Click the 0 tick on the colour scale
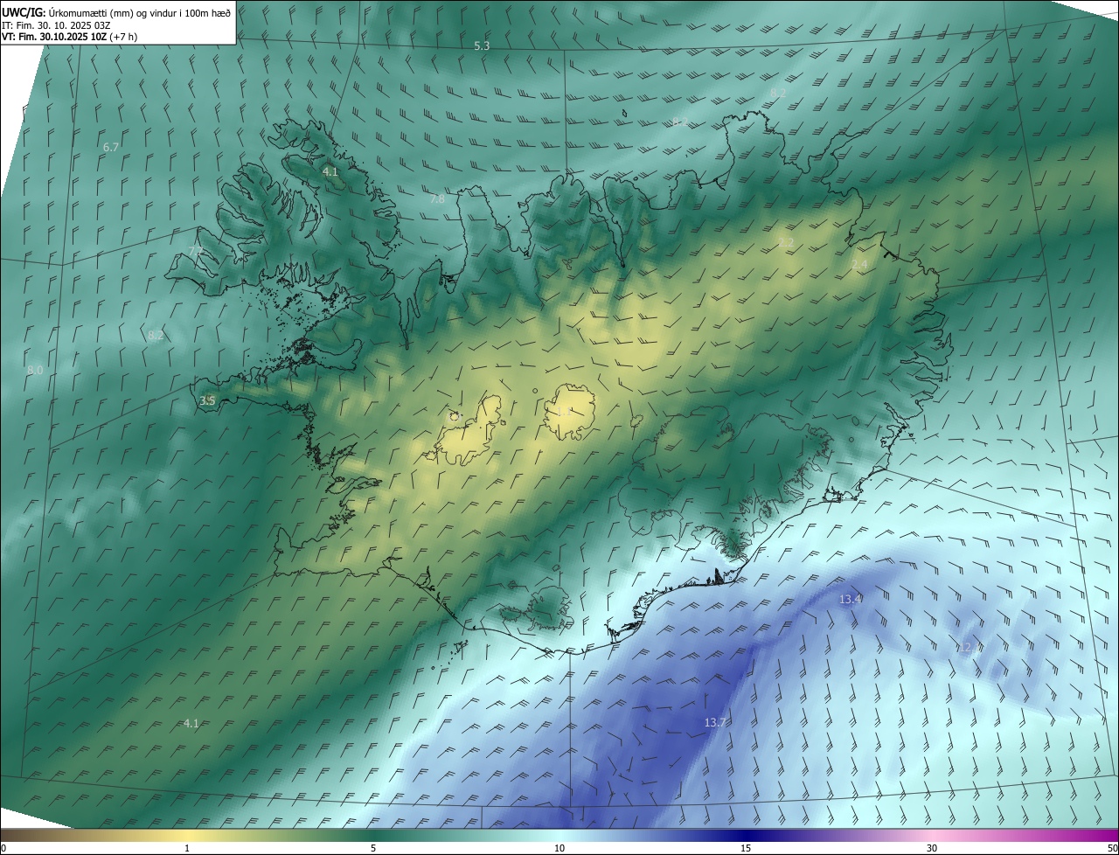This screenshot has height=855, width=1119. (3, 848)
